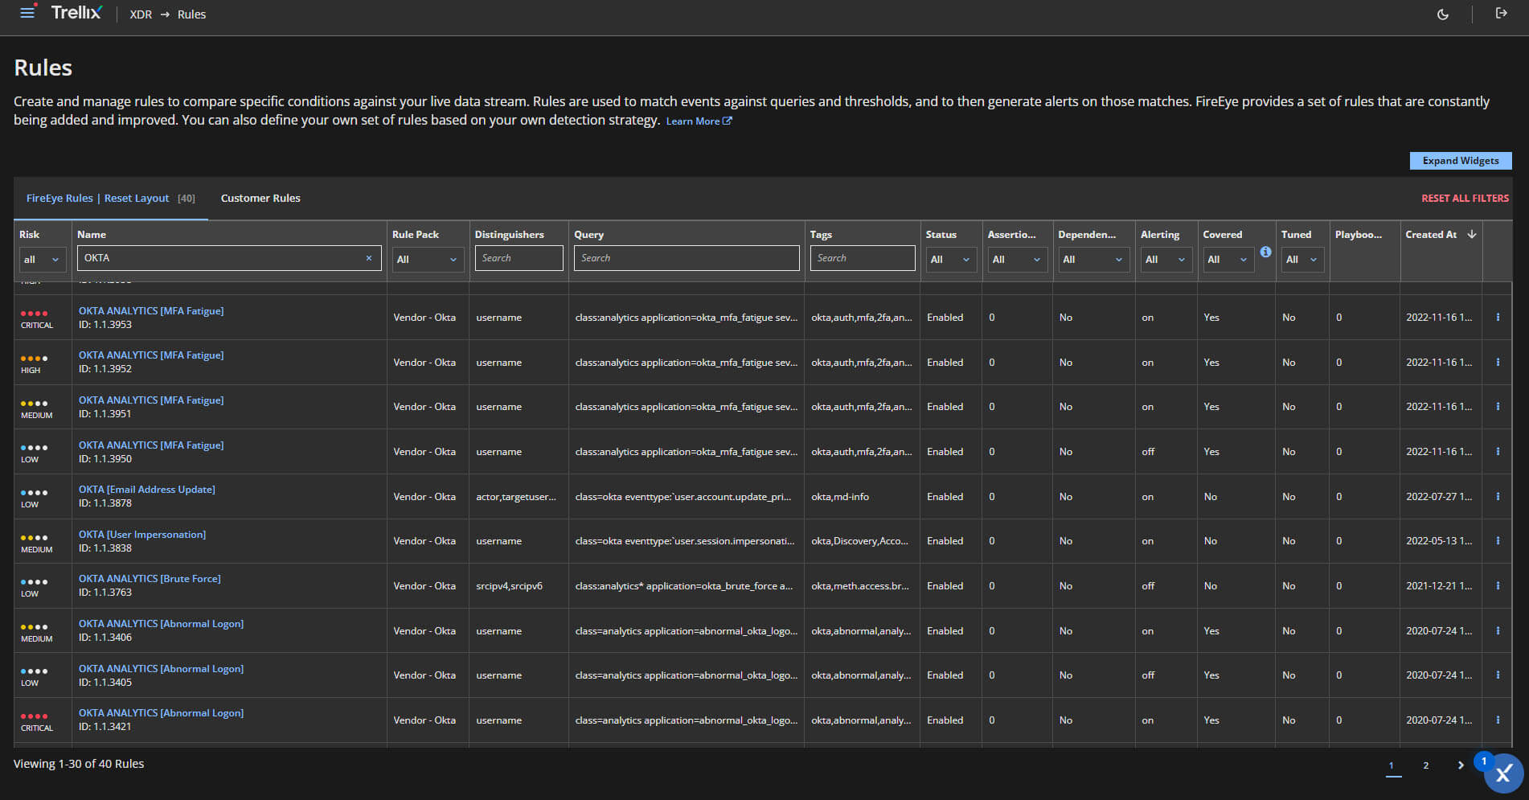The height and width of the screenshot is (800, 1529).
Task: Click RESET ALL FILTERS
Action: (x=1465, y=198)
